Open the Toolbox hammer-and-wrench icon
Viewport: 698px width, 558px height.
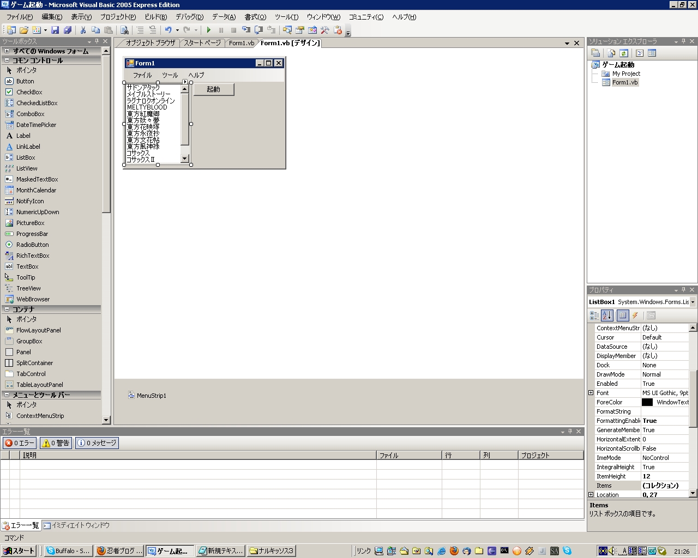pyautogui.click(x=325, y=30)
